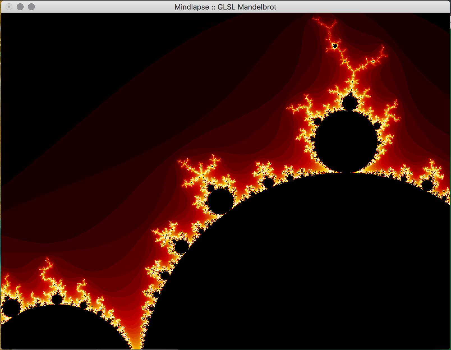
Task: Click the Y-shaped fork on the top antenna
Action: point(353,70)
